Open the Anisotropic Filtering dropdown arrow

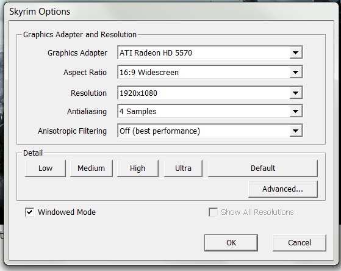pyautogui.click(x=295, y=131)
